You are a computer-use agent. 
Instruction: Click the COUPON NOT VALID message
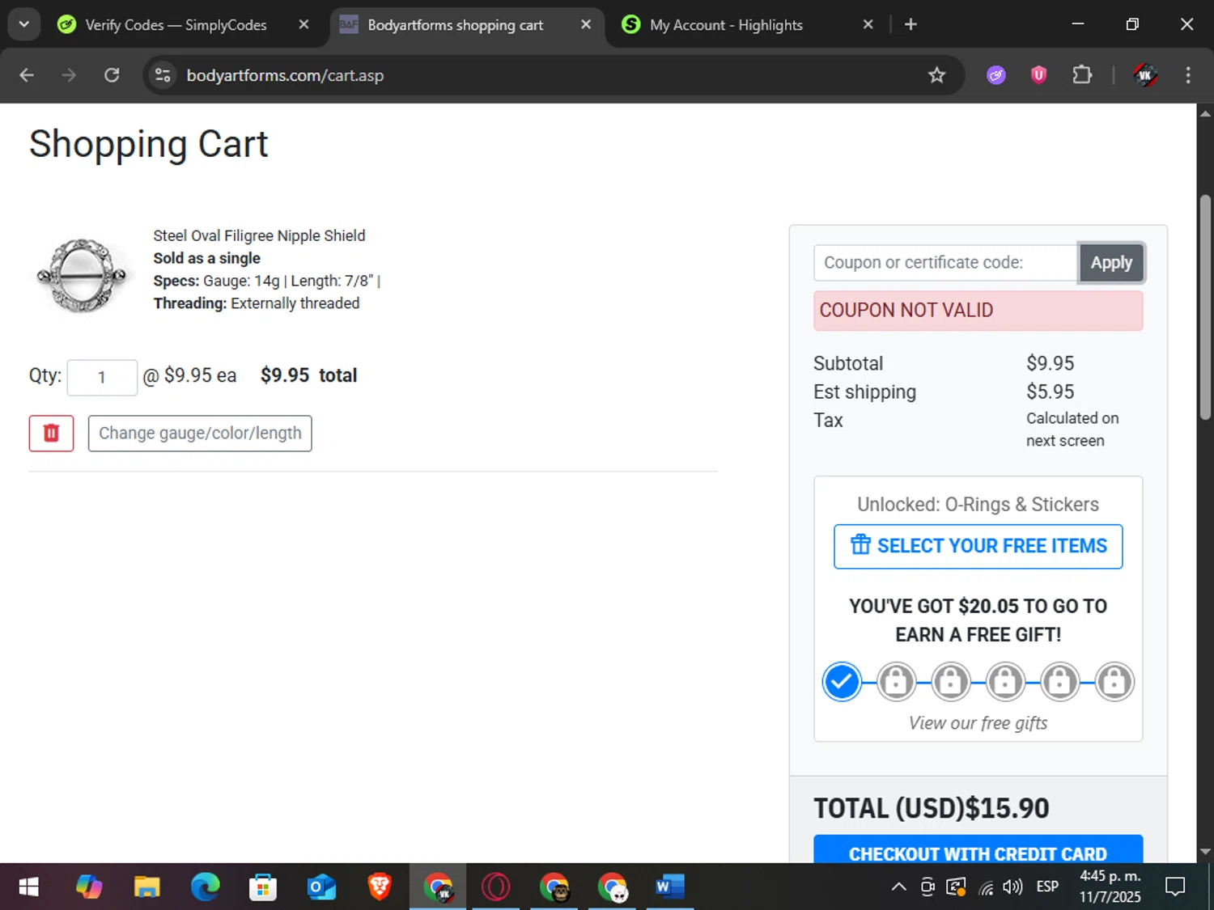point(978,311)
